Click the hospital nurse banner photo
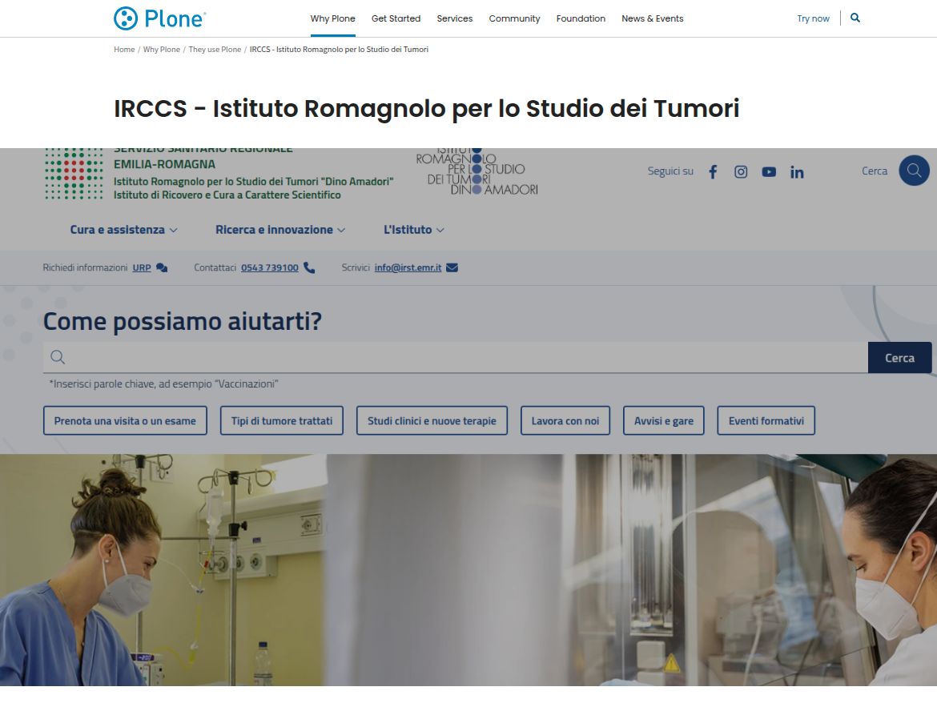This screenshot has height=711, width=937. pos(468,569)
